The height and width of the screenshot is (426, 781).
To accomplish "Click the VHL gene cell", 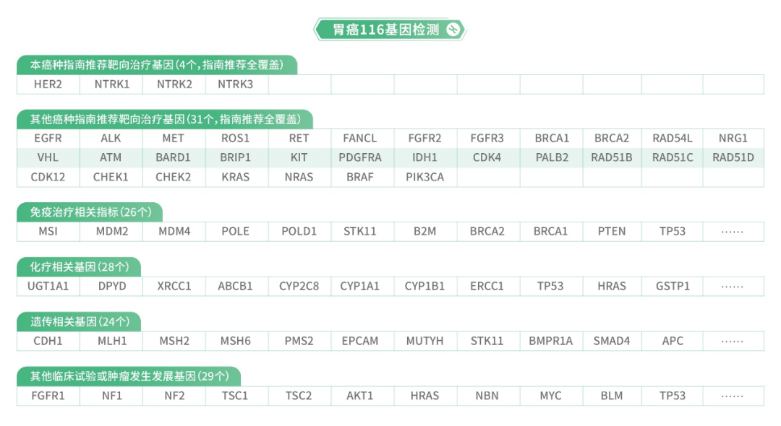I will coord(48,157).
